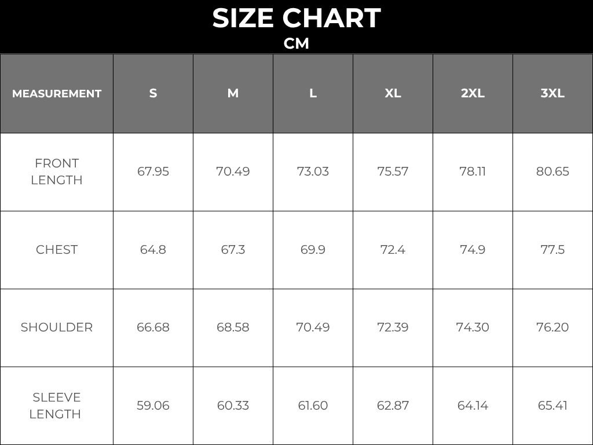Click the 74.30 shoulder cell

[473, 327]
